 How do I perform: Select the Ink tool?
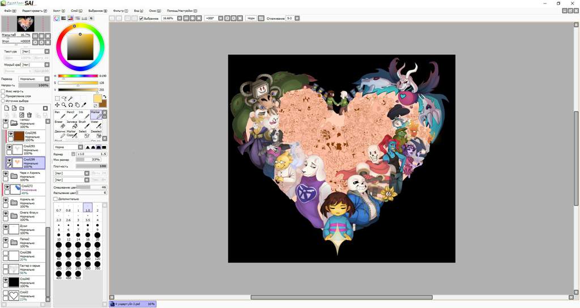click(83, 114)
